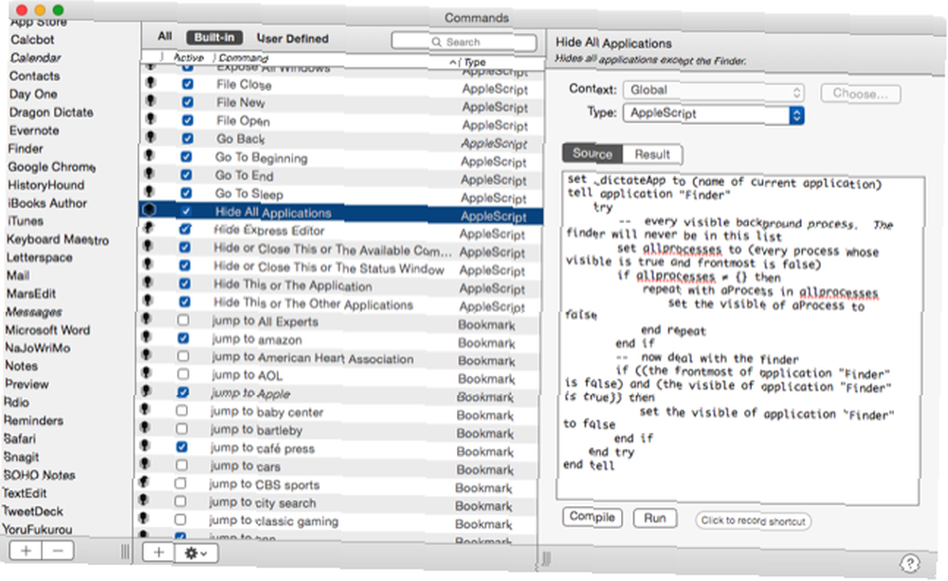Click the add command plus button
This screenshot has height=581, width=948.
(x=158, y=552)
